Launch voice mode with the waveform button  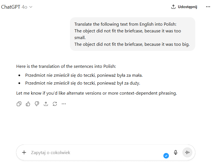187,152
